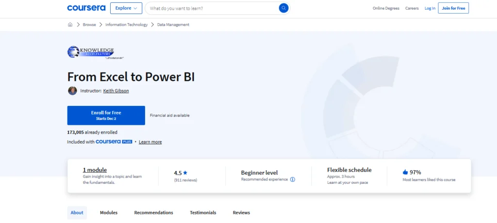Click the Learn more link
The height and width of the screenshot is (223, 497).
[x=150, y=142]
